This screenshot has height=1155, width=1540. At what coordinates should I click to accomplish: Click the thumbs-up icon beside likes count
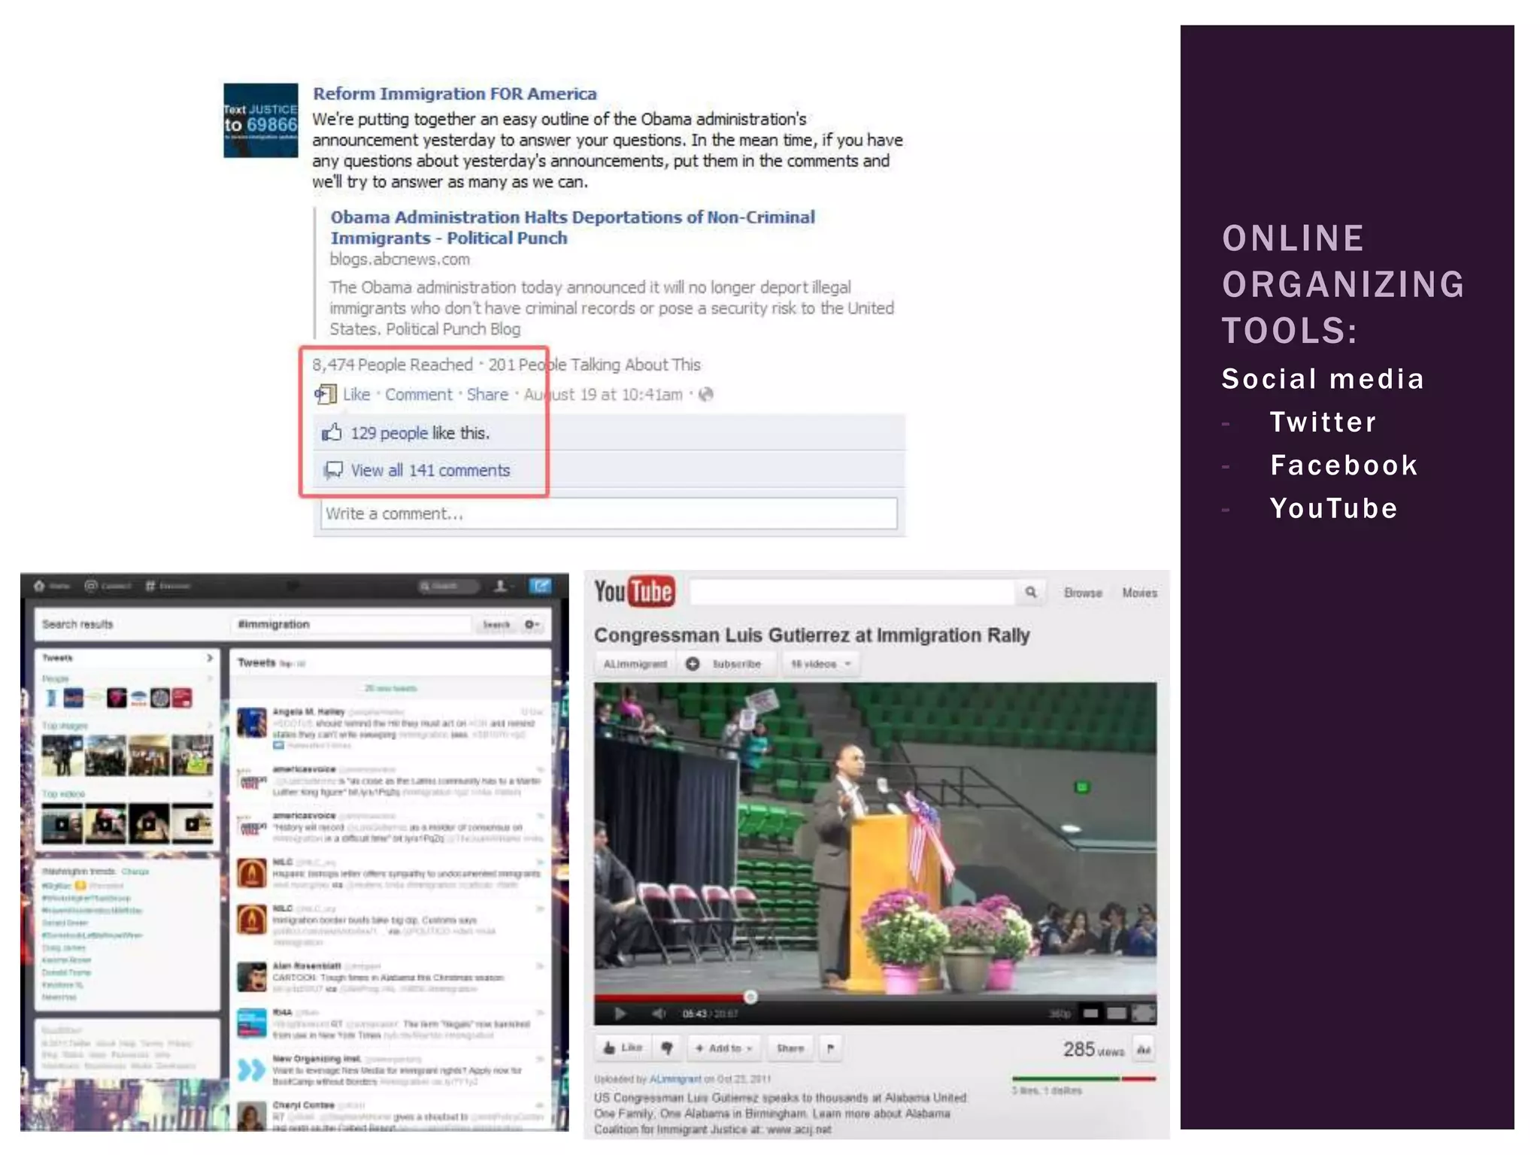pyautogui.click(x=332, y=432)
